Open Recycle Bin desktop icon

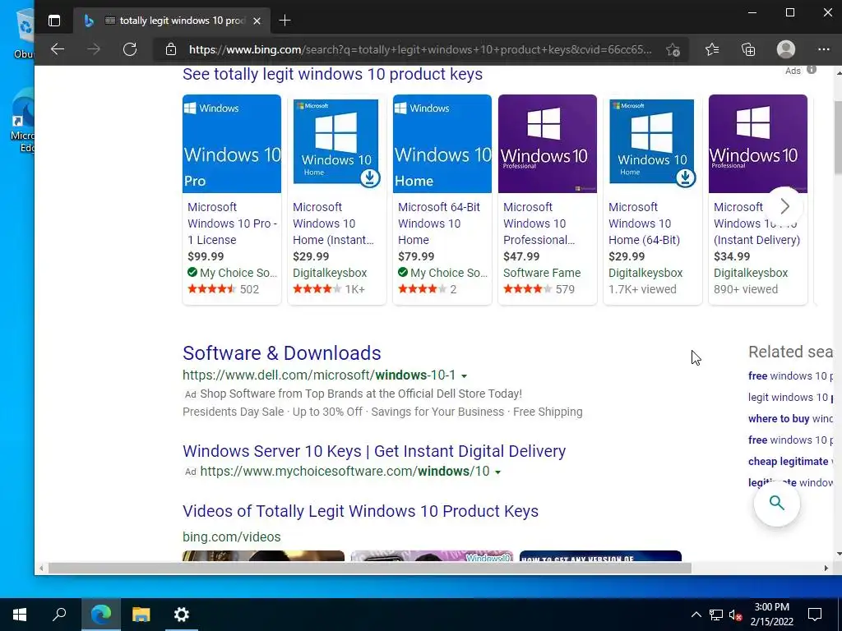24,33
